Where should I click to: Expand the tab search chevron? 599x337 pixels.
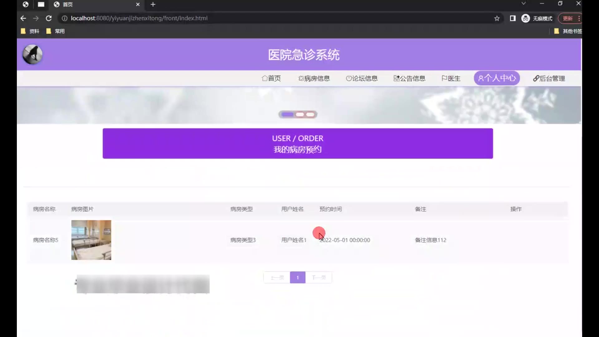tap(524, 3)
